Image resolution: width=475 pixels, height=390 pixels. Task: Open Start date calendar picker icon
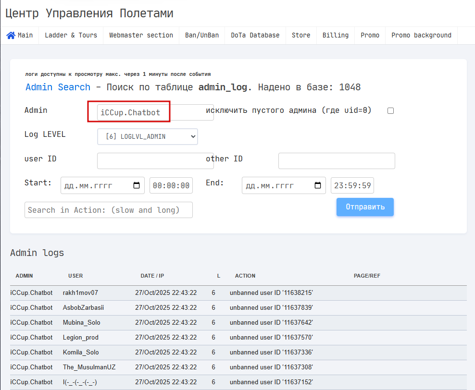137,185
